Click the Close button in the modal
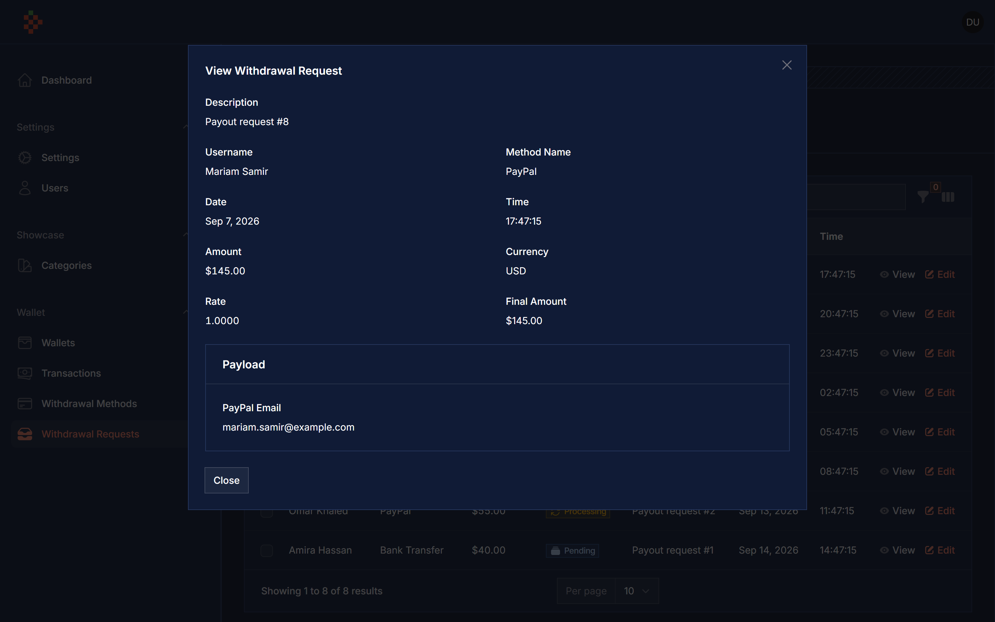 tap(227, 480)
